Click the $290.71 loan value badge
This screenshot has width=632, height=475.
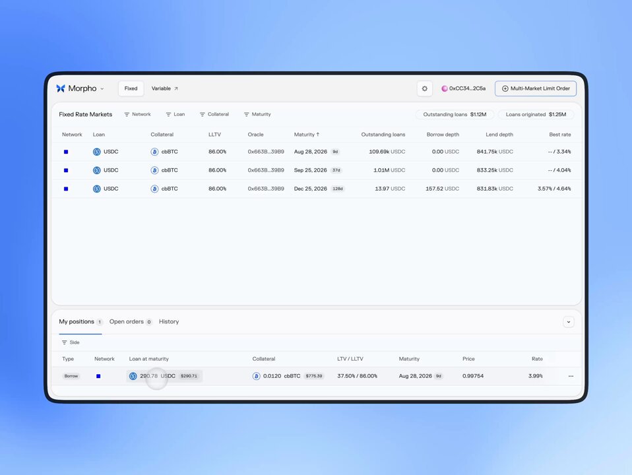(x=189, y=376)
